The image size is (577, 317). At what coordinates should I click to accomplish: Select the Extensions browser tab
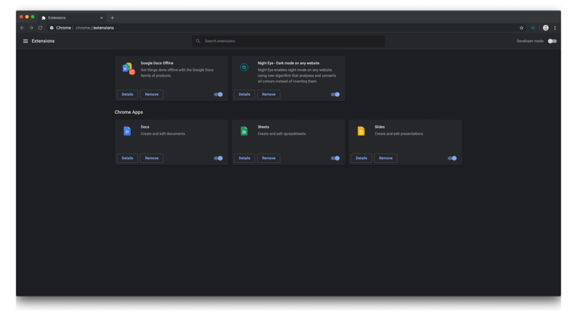point(68,17)
